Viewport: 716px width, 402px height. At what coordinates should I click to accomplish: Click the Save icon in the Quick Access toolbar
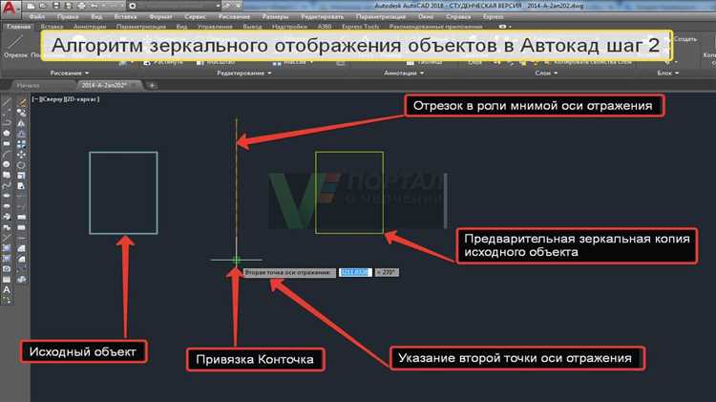(56, 6)
